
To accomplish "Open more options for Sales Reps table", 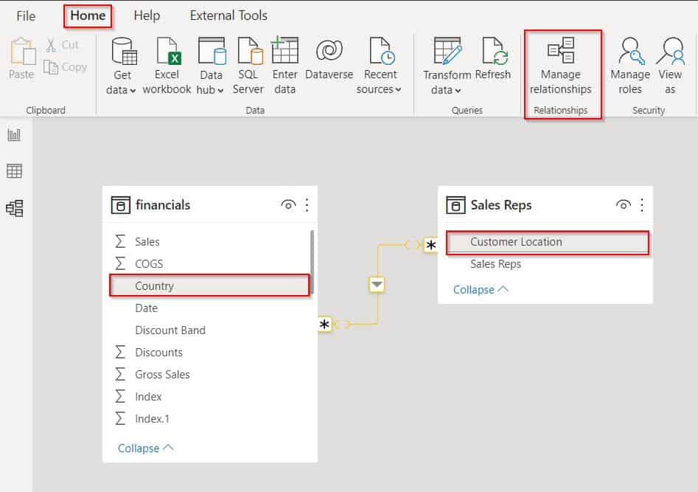I will (642, 205).
